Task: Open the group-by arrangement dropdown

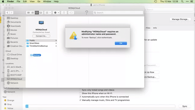Action: [48, 13]
